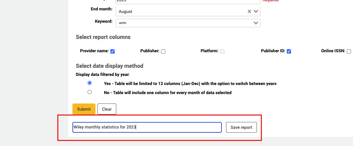The height and width of the screenshot is (146, 353).
Task: Choose the No radio button for date display
Action: coord(90,92)
